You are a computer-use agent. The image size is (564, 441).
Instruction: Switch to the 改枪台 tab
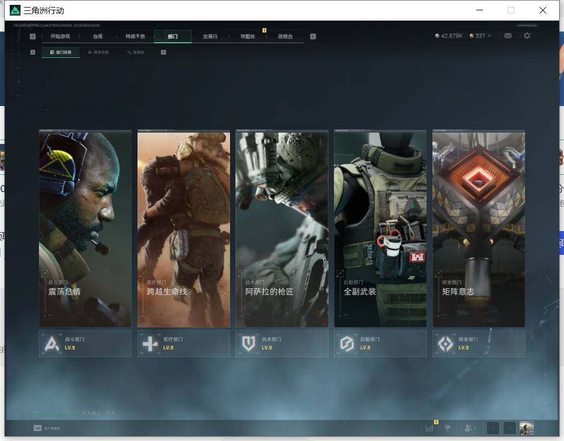(285, 36)
